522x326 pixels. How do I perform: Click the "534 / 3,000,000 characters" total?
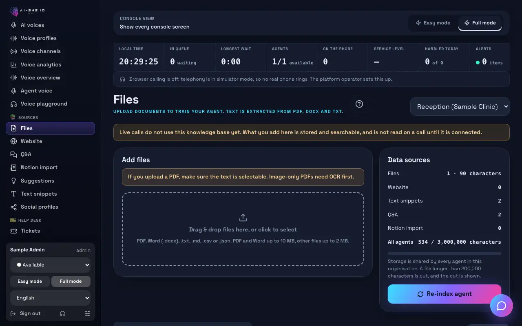tap(460, 242)
